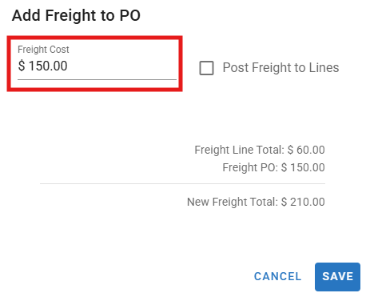Dismiss the dialog using the CANCEL button
Viewport: 366px width, 297px height.
pyautogui.click(x=278, y=277)
